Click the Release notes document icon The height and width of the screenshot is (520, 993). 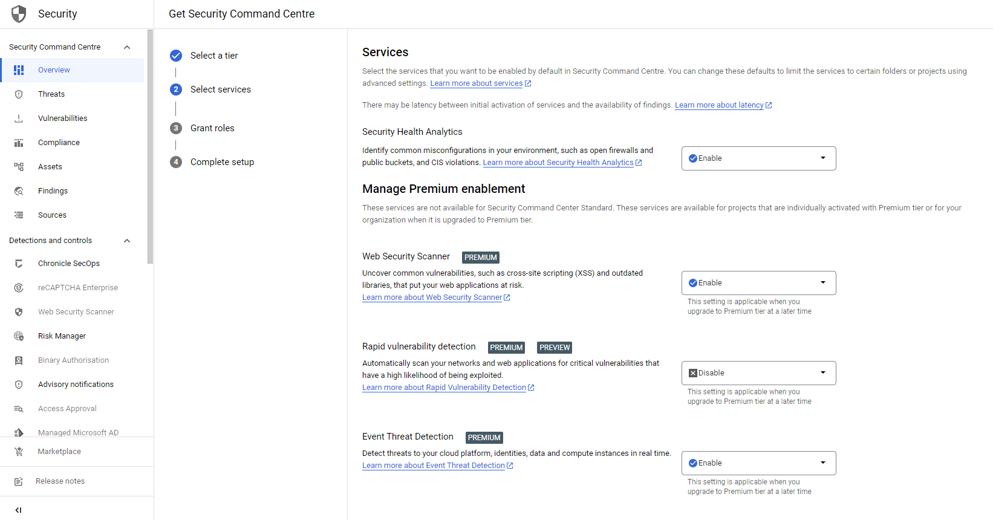click(19, 481)
